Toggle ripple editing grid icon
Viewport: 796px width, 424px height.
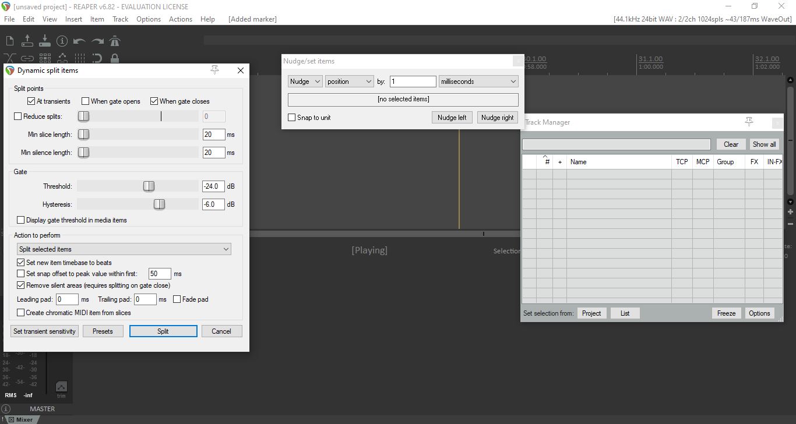[44, 58]
